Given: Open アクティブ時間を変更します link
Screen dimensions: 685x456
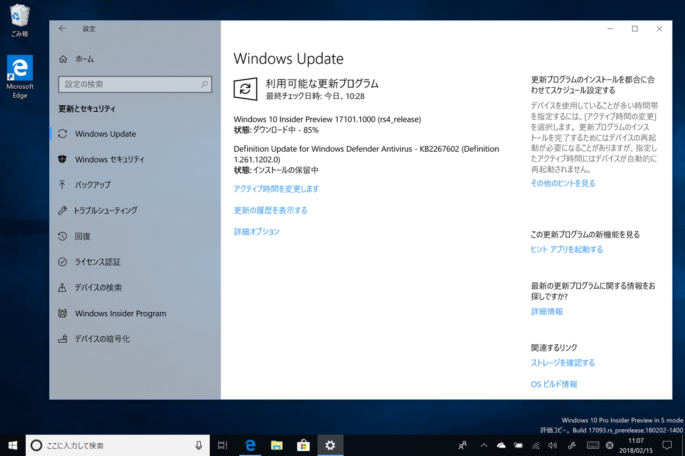Looking at the screenshot, I should click(276, 189).
